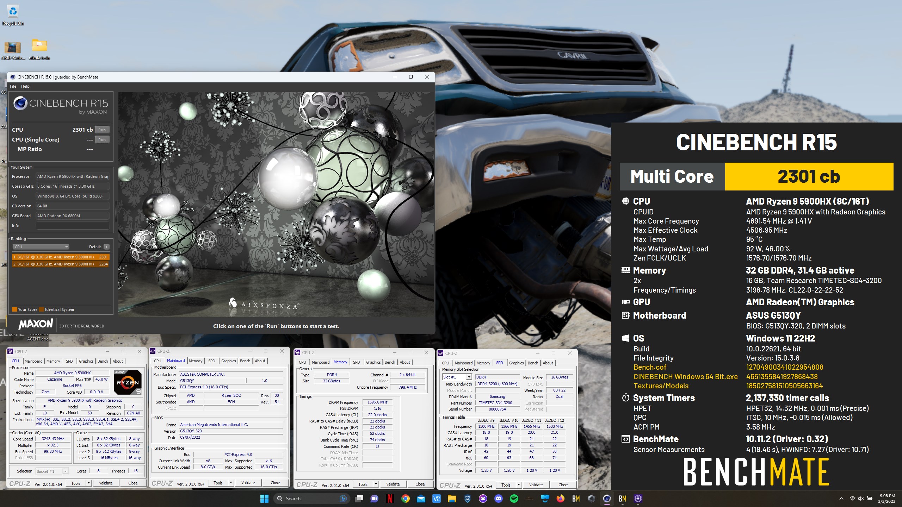Viewport: 902px width, 507px height.
Task: Open File Explorer from the taskbar
Action: tap(452, 499)
